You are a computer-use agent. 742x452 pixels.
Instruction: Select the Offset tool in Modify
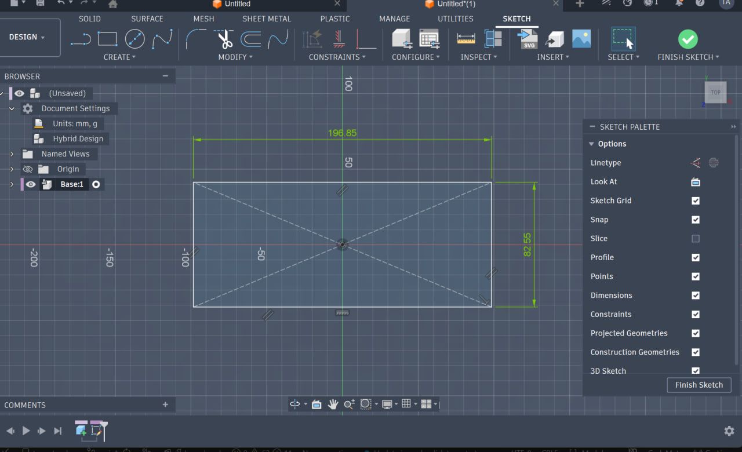[x=250, y=39]
